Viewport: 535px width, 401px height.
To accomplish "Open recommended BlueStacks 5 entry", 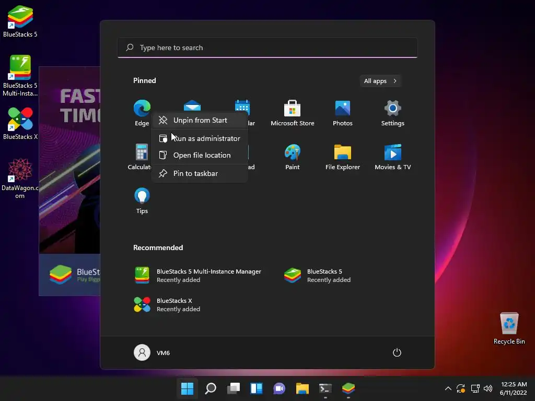I will tap(317, 276).
